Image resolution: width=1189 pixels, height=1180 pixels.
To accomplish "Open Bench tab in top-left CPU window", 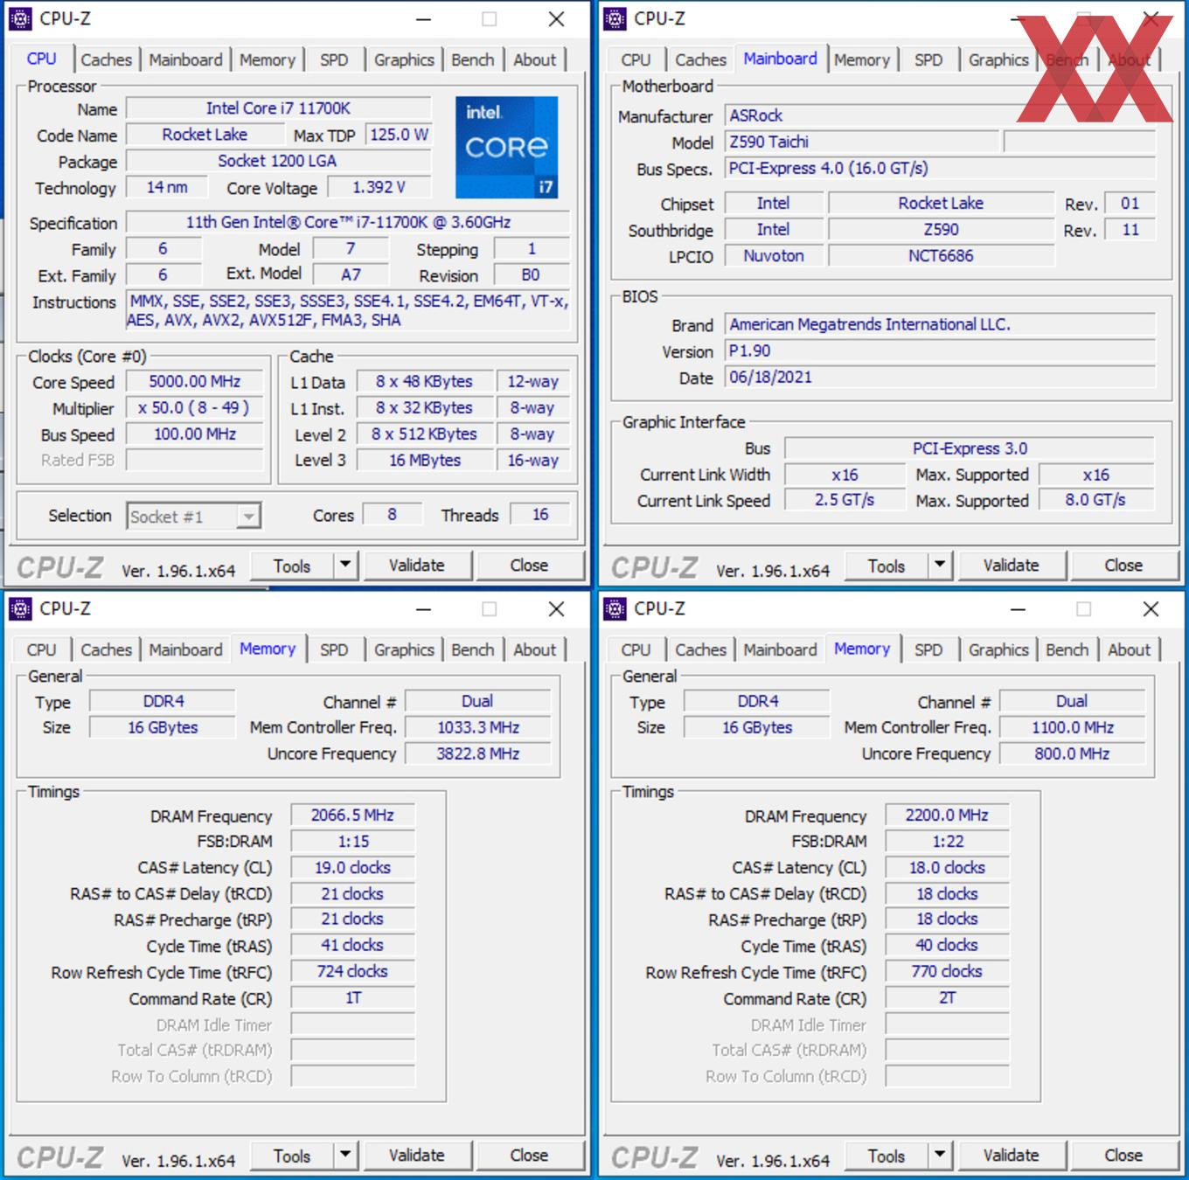I will point(473,59).
